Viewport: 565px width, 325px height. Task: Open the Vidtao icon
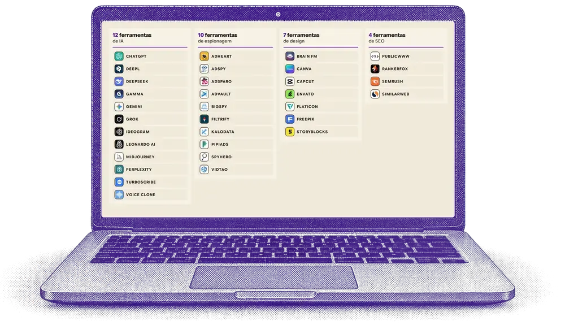pos(205,170)
